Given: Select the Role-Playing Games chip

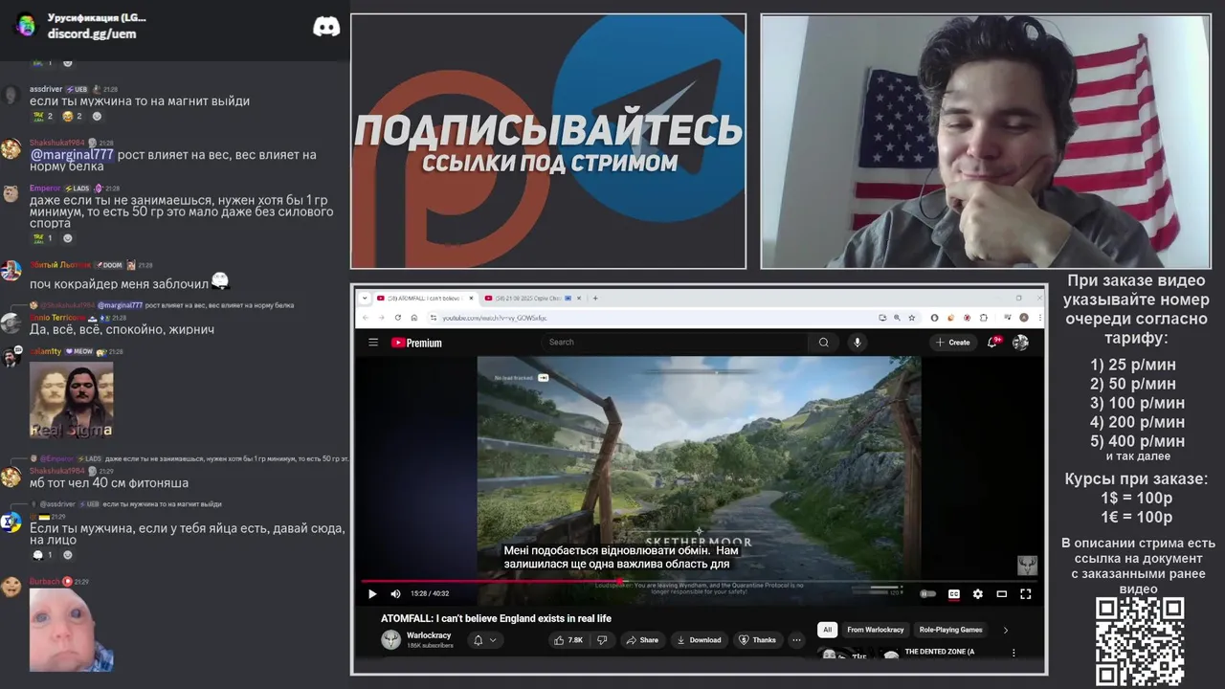Looking at the screenshot, I should [x=950, y=630].
